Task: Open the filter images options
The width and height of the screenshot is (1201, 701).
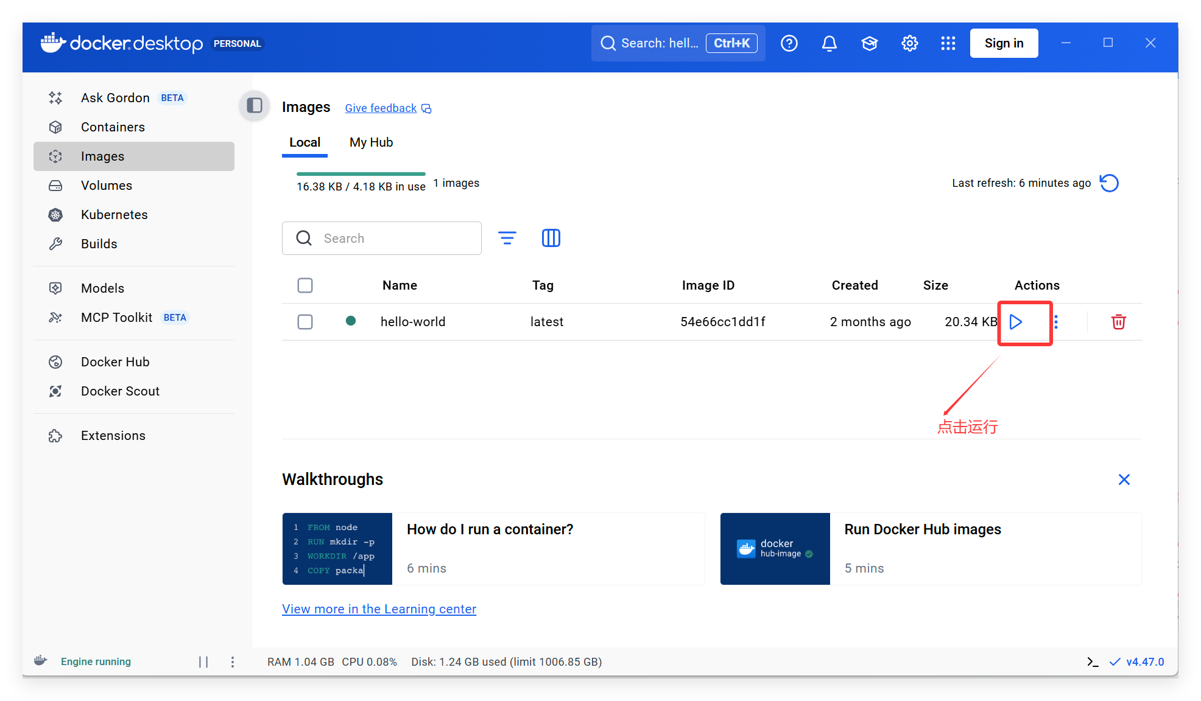Action: (507, 238)
